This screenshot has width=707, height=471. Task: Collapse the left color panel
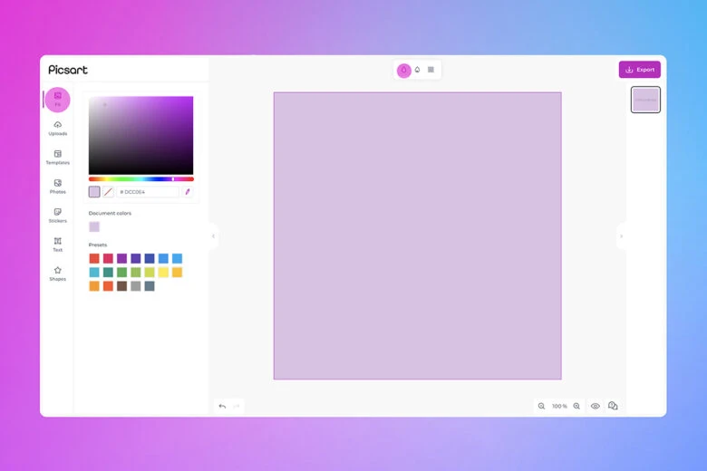pos(213,236)
